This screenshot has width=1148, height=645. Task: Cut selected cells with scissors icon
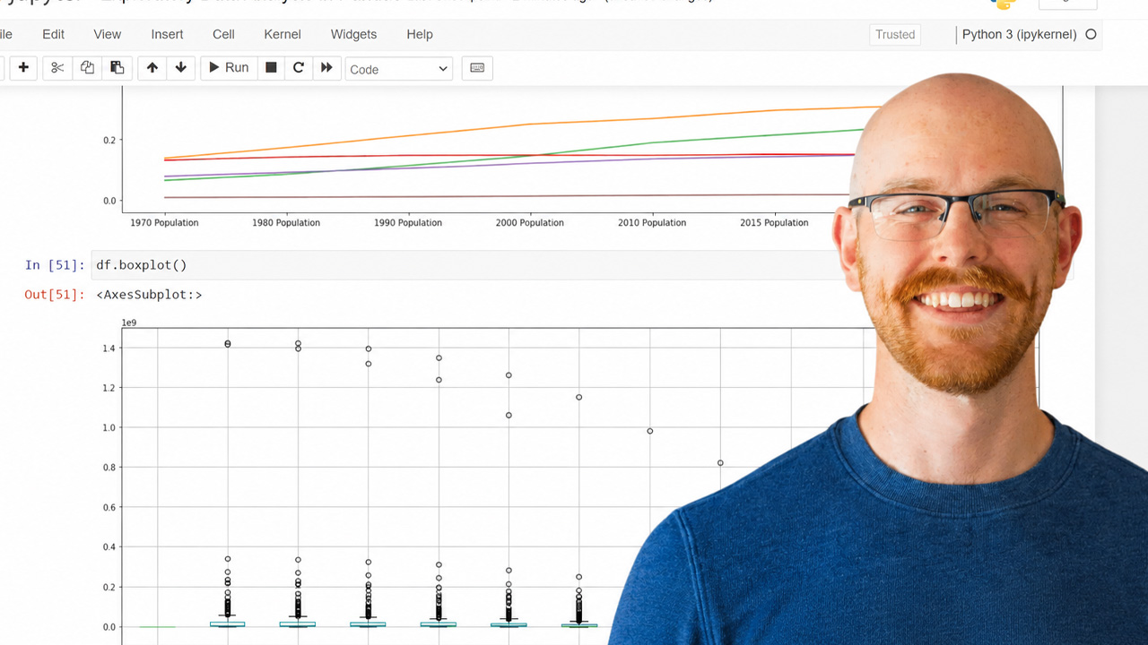(x=57, y=68)
